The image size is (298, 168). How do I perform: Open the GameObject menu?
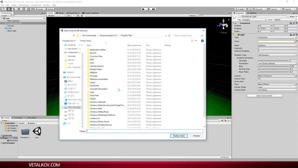click(24, 5)
